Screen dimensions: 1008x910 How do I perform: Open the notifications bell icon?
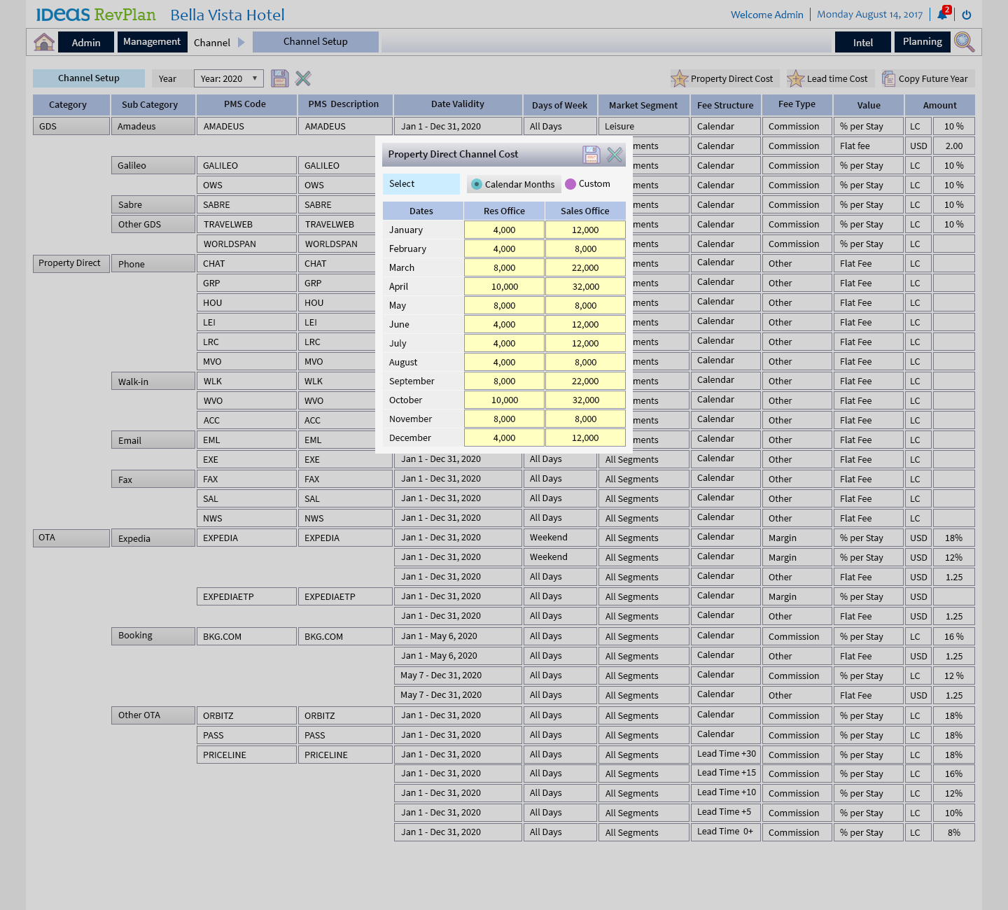click(942, 15)
